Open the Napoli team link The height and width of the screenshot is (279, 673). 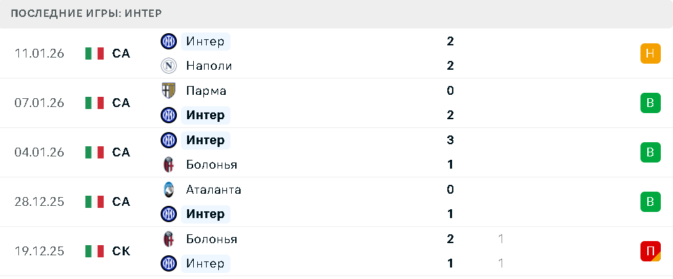pos(209,66)
